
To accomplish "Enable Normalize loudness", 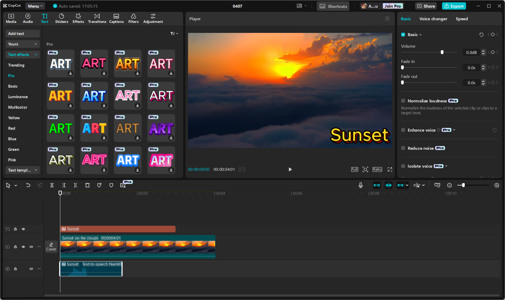I will coord(403,101).
